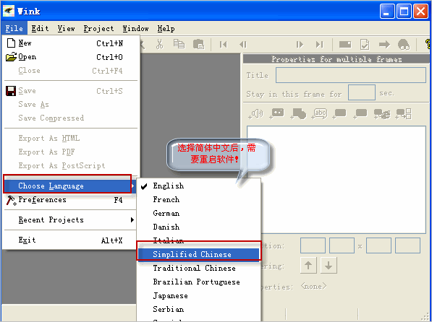Select Brazilian Portuguese language option
The width and height of the screenshot is (432, 322).
pos(198,282)
